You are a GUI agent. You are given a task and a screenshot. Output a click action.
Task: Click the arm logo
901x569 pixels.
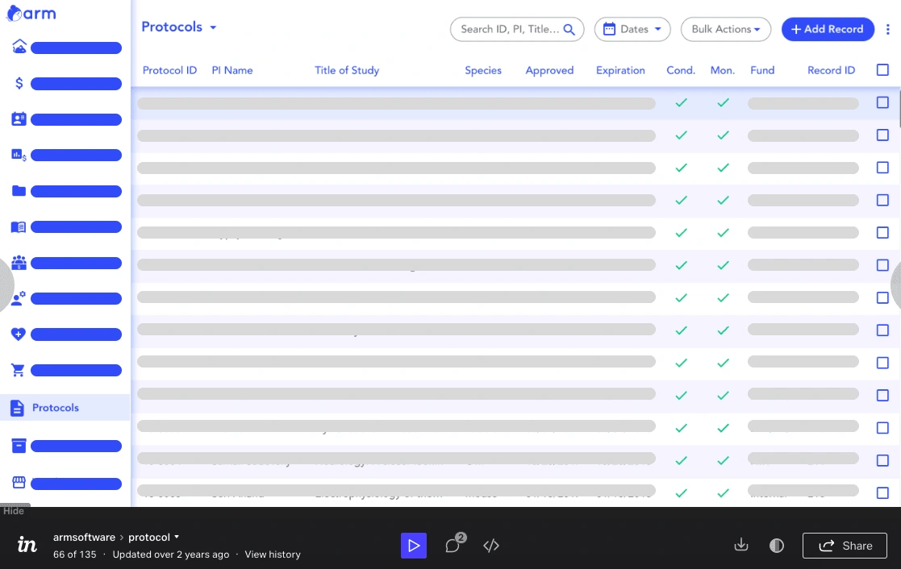point(31,13)
